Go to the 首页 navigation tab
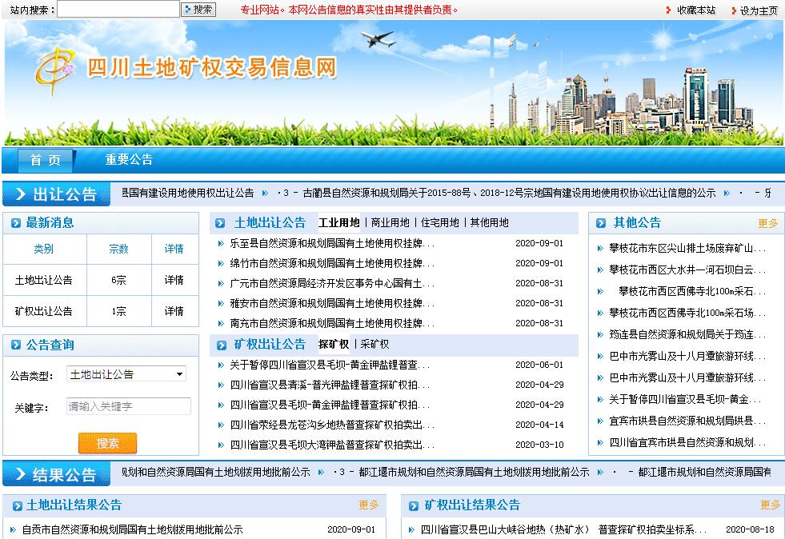The height and width of the screenshot is (539, 785). click(x=46, y=160)
